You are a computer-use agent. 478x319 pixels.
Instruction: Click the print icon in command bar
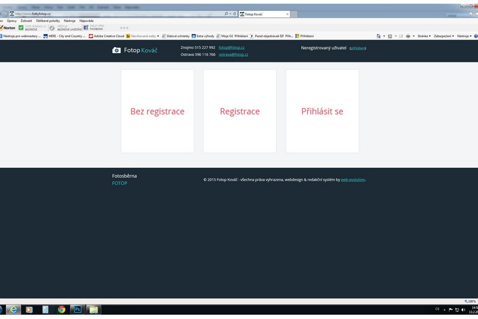pyautogui.click(x=407, y=36)
